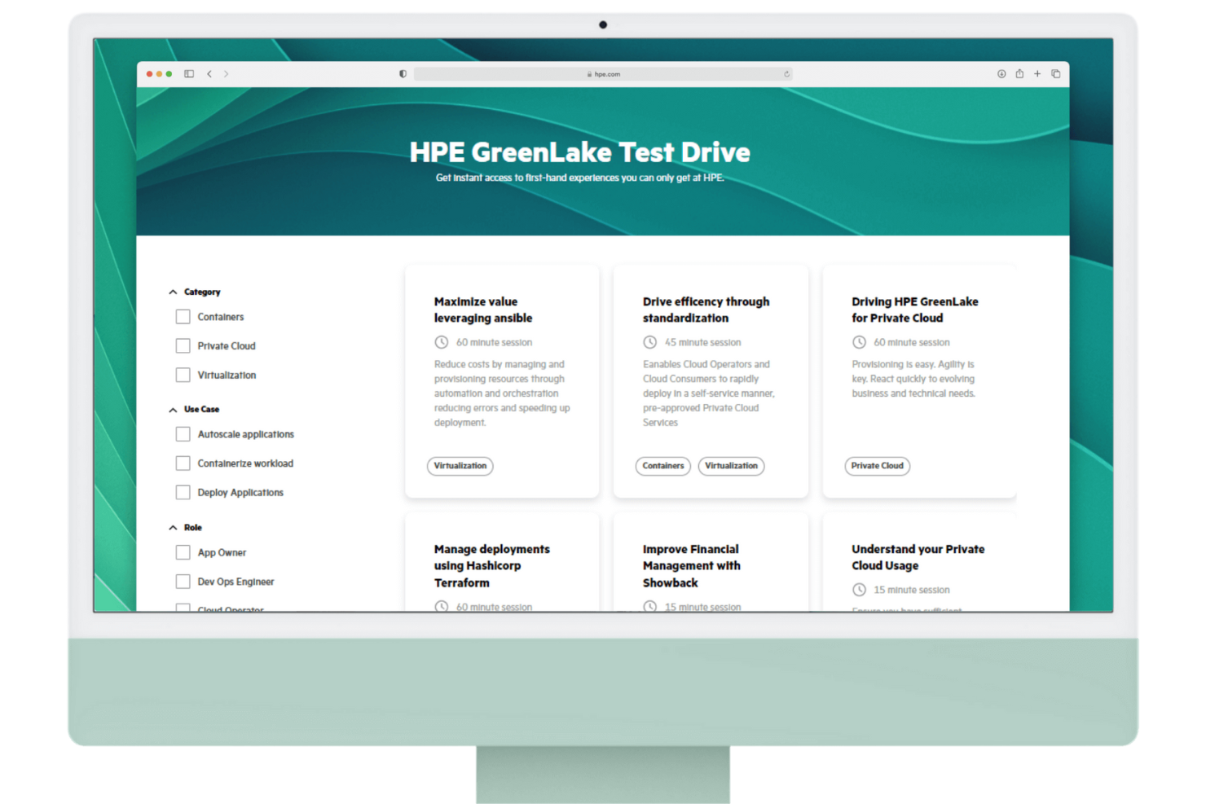Click the hpe.com address bar
Image resolution: width=1206 pixels, height=804 pixels.
click(x=603, y=73)
